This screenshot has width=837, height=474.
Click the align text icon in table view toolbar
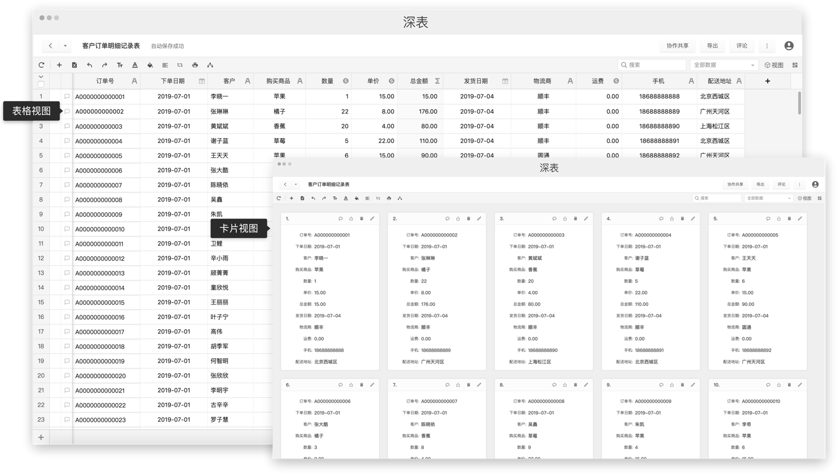point(165,65)
